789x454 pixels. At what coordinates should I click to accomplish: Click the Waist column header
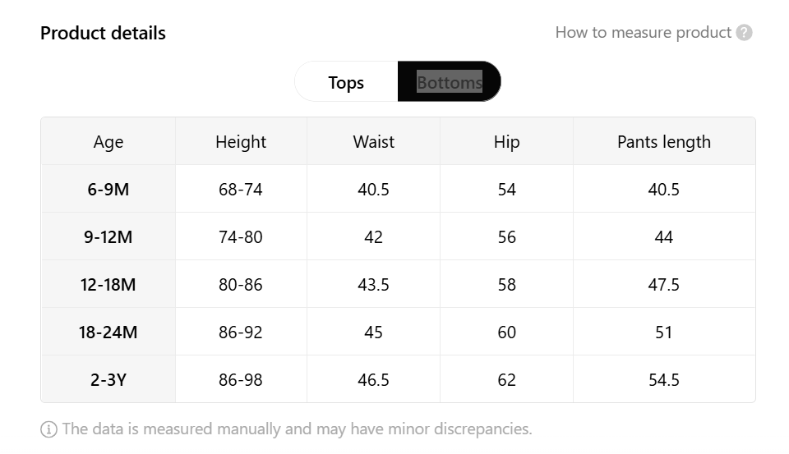coord(373,142)
